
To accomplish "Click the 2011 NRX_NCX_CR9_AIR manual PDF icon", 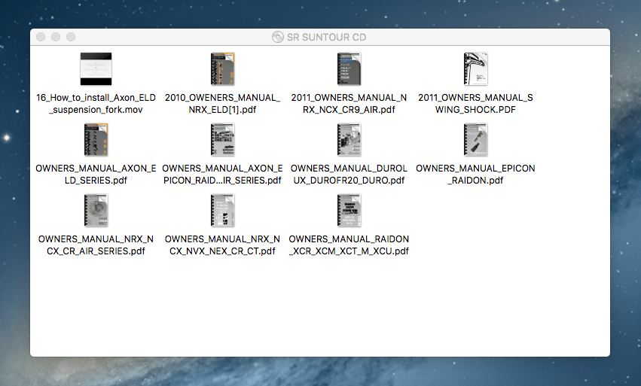I will point(349,69).
